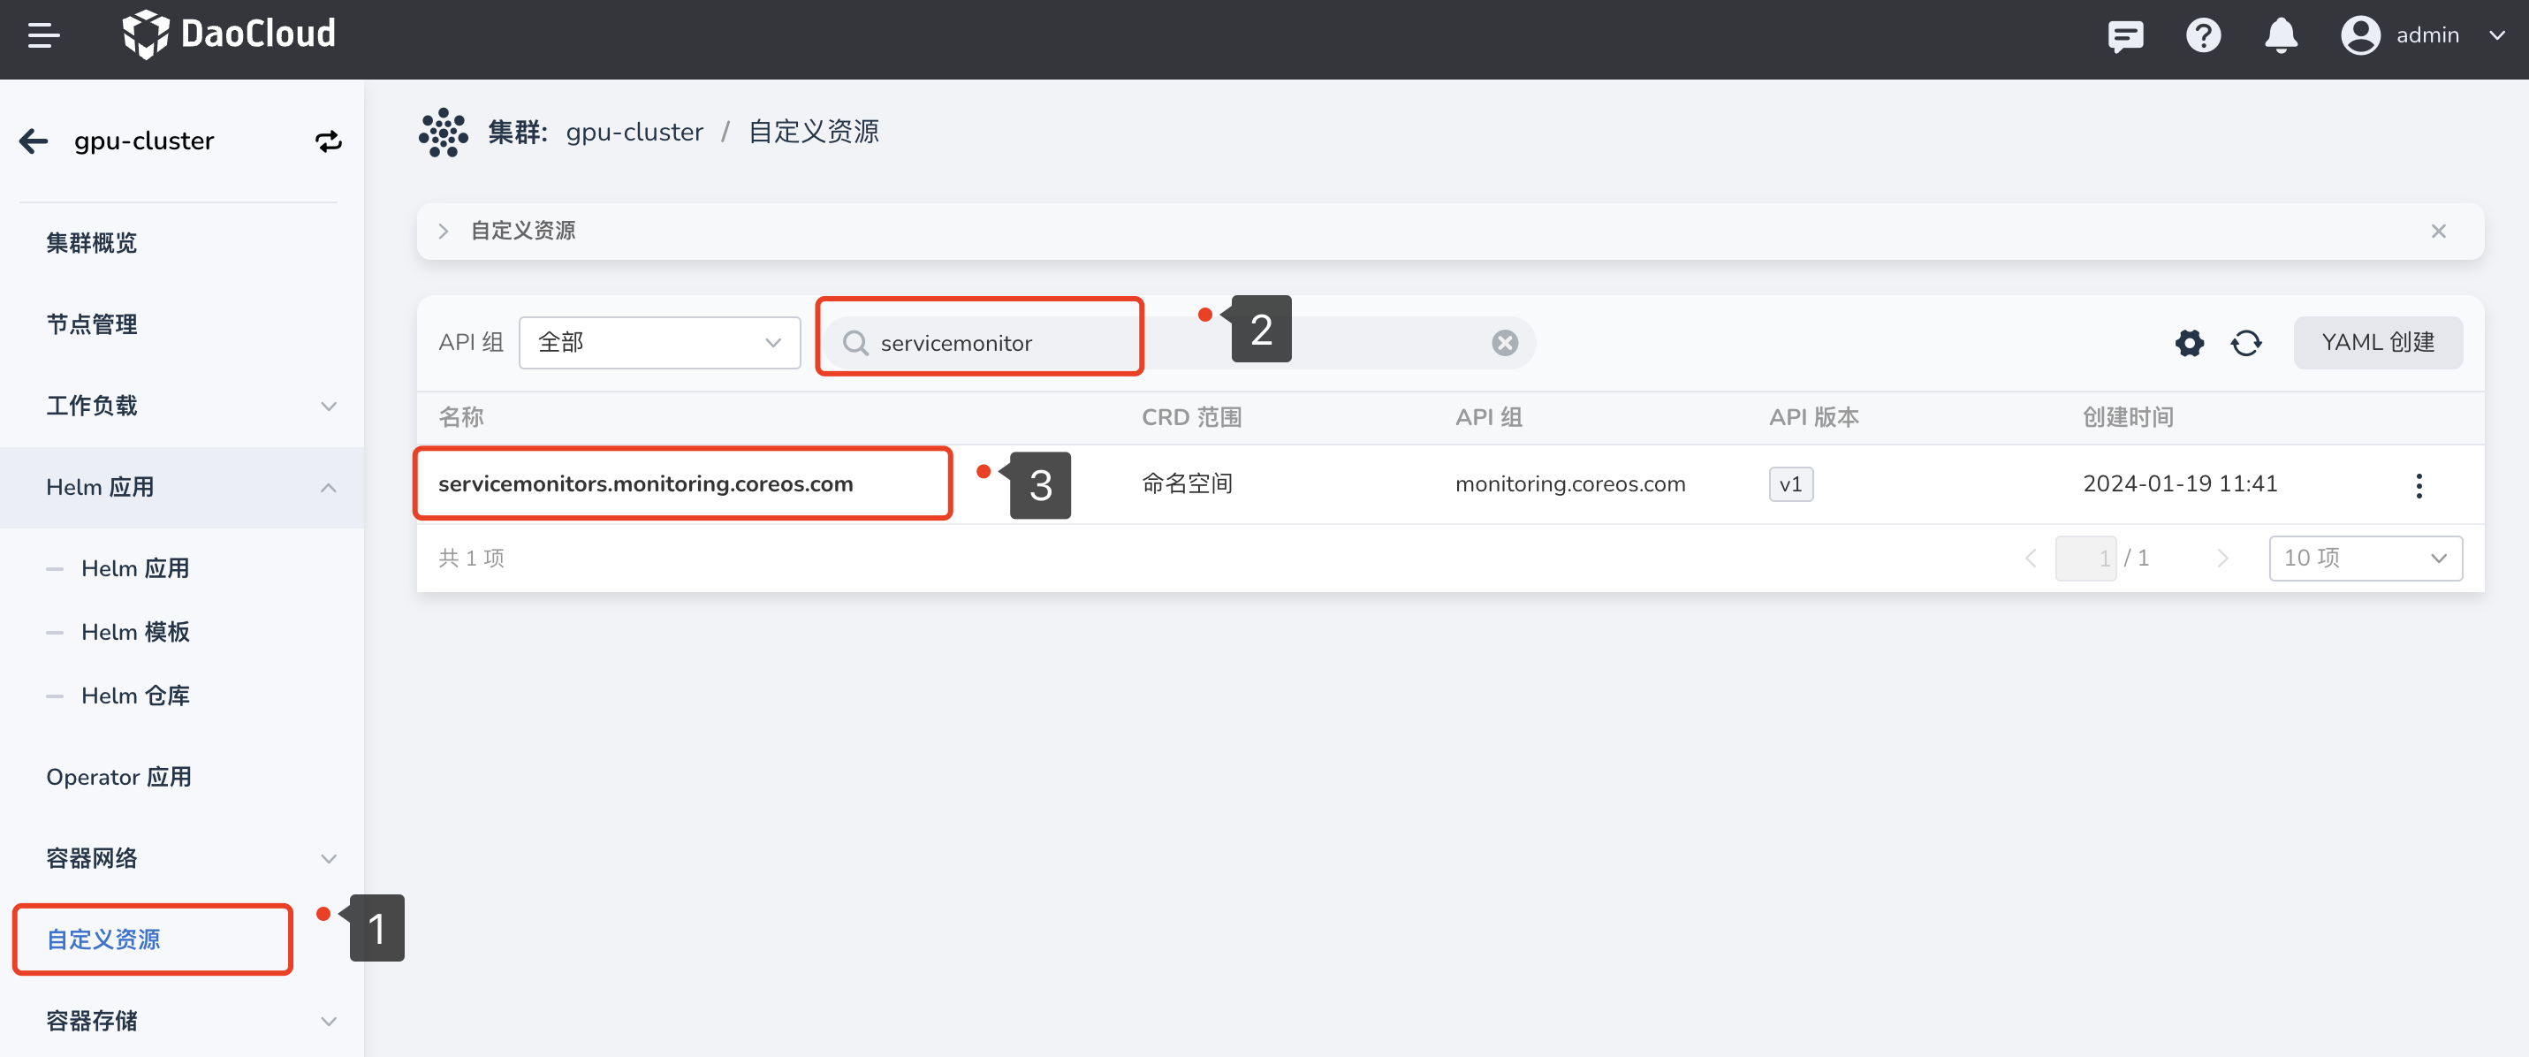Open the hamburger navigation menu
Screen dimensions: 2529x1057
[x=43, y=35]
